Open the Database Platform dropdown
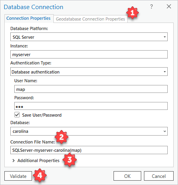Screen dimensions: 178x185 (x=89, y=37)
